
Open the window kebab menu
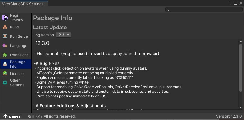230,3
